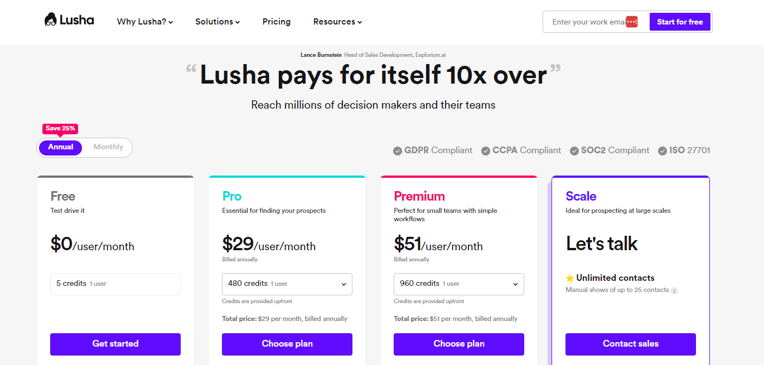The width and height of the screenshot is (764, 365).
Task: Expand the Premium 960 credits selector
Action: point(458,284)
